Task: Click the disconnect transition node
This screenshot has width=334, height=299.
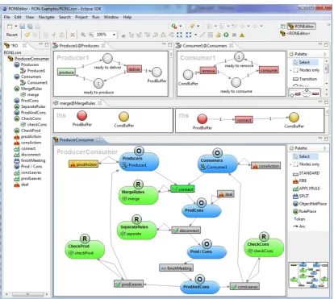Action: pyautogui.click(x=186, y=230)
